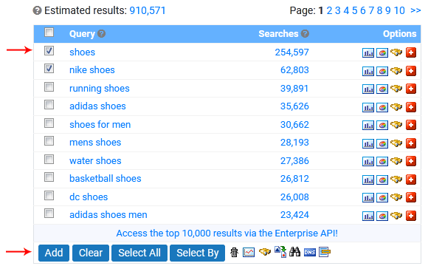
Task: Click help icon next to Query header
Action: pos(102,34)
